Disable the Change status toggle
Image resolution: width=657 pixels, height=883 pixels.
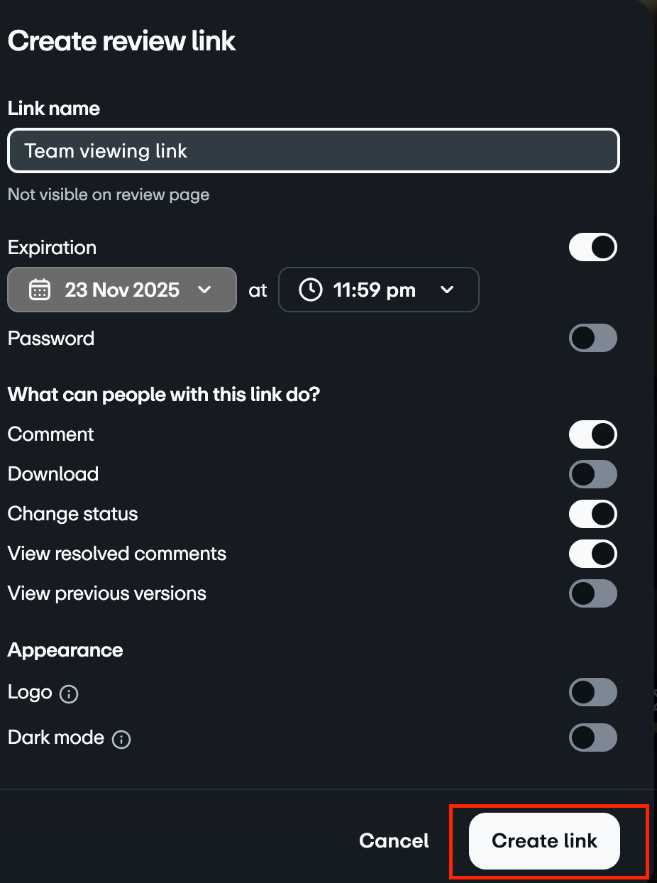coord(593,514)
